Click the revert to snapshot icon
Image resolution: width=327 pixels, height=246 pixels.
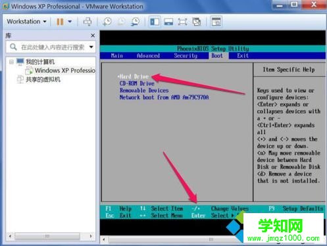pos(122,22)
